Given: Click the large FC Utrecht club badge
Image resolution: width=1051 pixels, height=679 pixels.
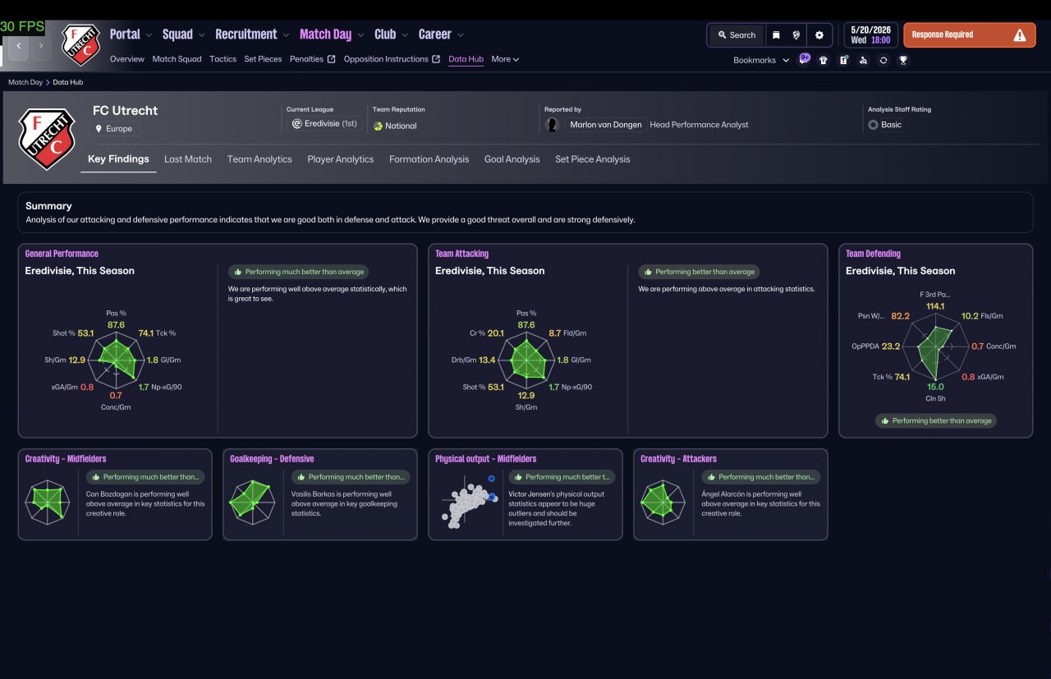Looking at the screenshot, I should pyautogui.click(x=47, y=138).
